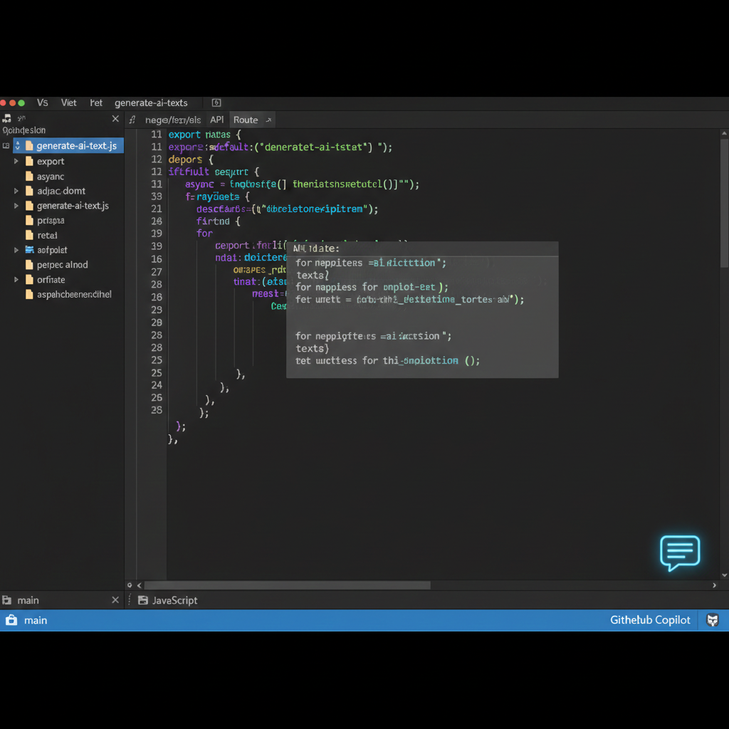Click the generate-ai-texts file icon in title bar
Image resolution: width=729 pixels, height=729 pixels.
tap(216, 103)
